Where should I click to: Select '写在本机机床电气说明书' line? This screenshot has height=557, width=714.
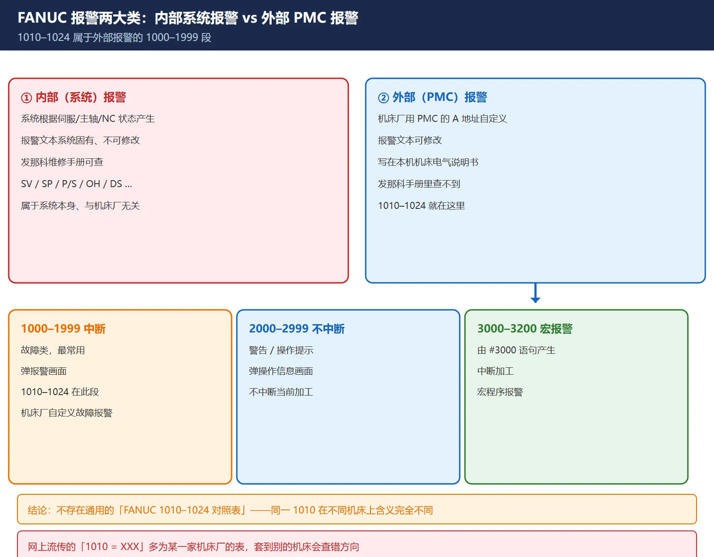428,162
